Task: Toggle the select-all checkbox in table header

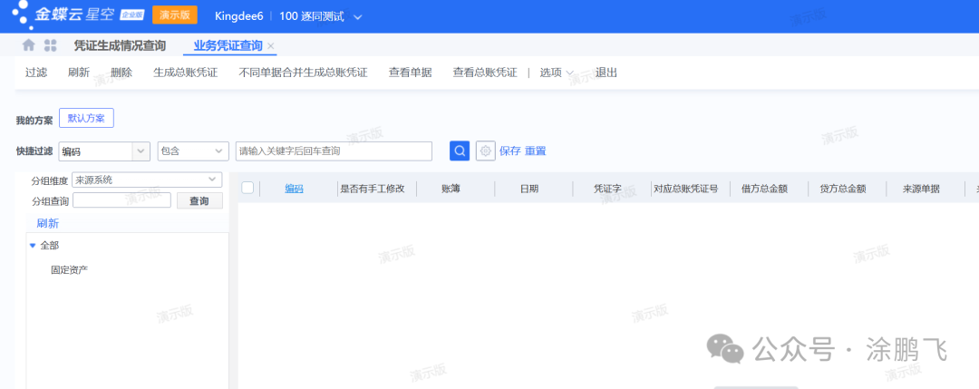Action: pos(247,188)
